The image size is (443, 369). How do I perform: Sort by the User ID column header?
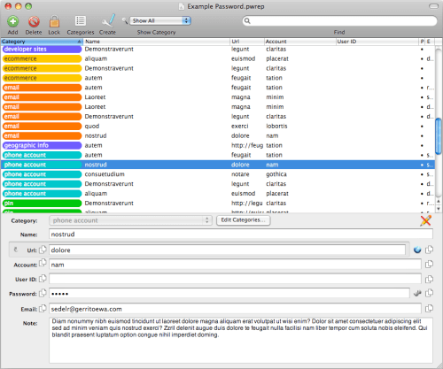click(377, 42)
